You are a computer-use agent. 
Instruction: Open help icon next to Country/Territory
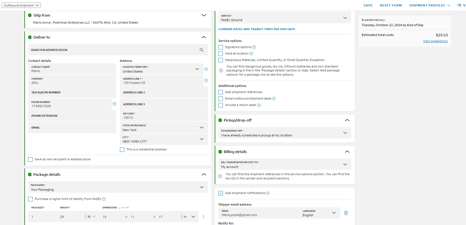tap(206, 69)
